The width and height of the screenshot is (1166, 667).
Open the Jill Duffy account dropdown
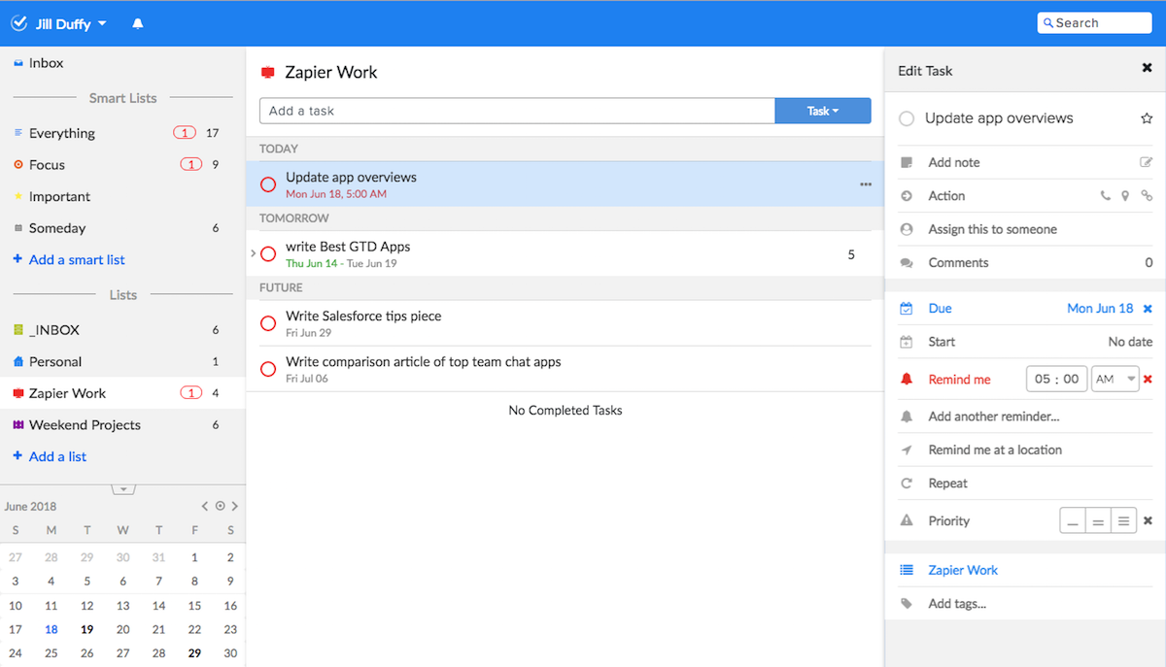(71, 23)
